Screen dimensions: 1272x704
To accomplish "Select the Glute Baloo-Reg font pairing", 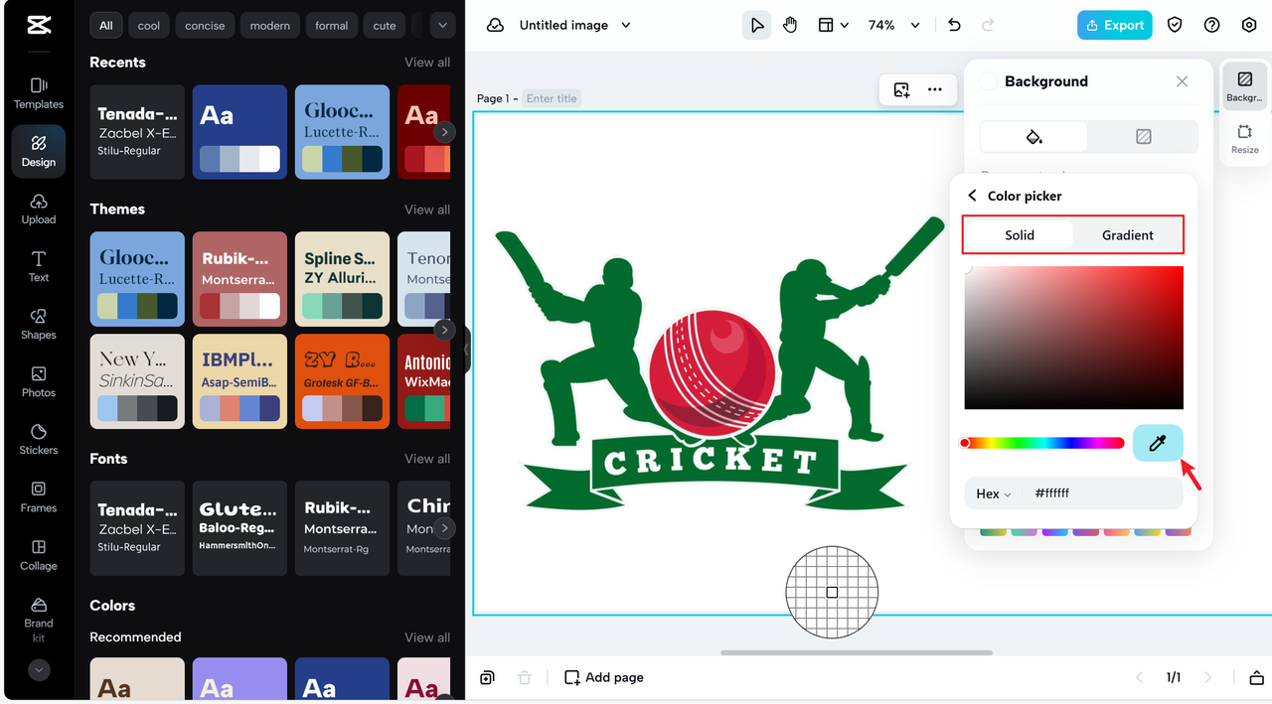I will coord(239,528).
